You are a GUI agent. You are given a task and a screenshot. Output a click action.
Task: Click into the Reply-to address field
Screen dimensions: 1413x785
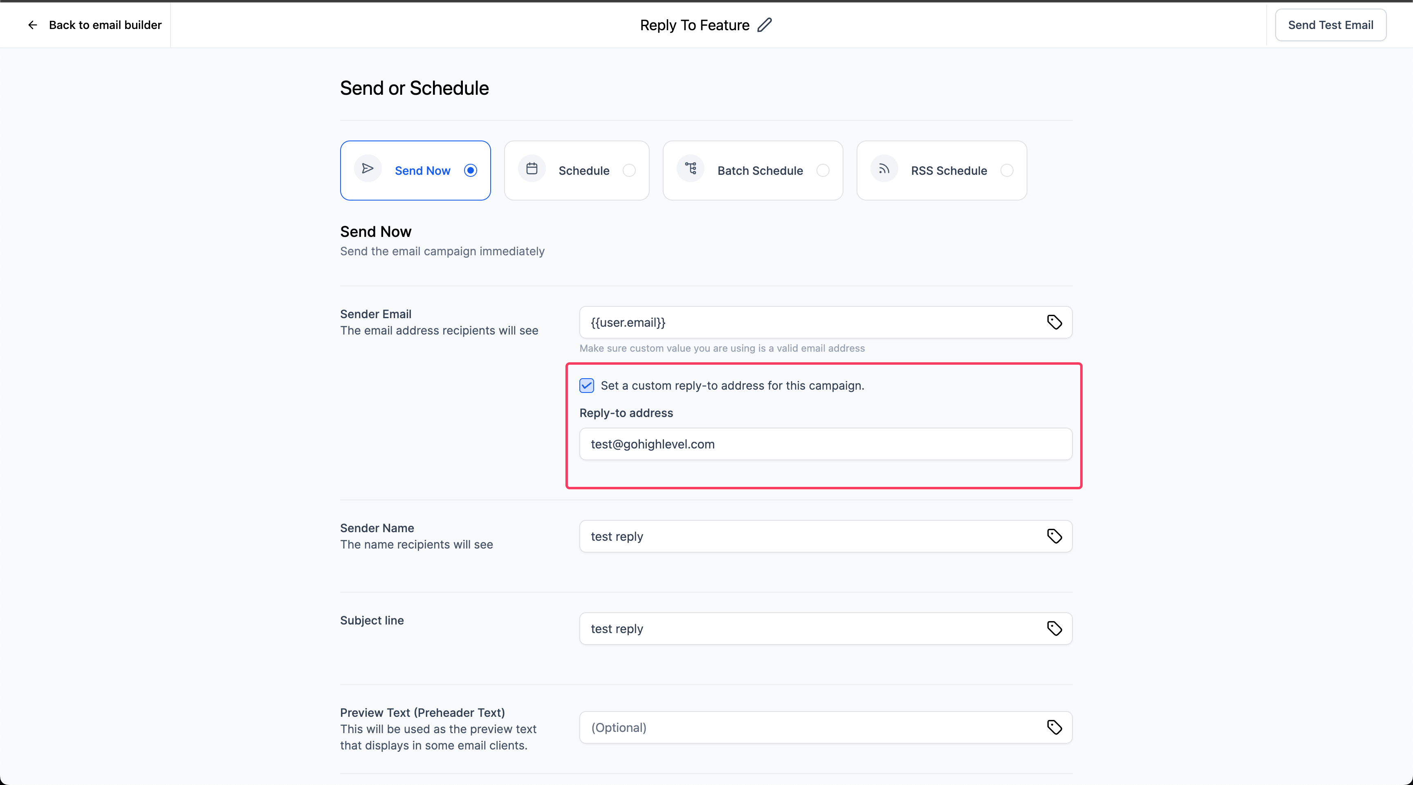point(825,444)
